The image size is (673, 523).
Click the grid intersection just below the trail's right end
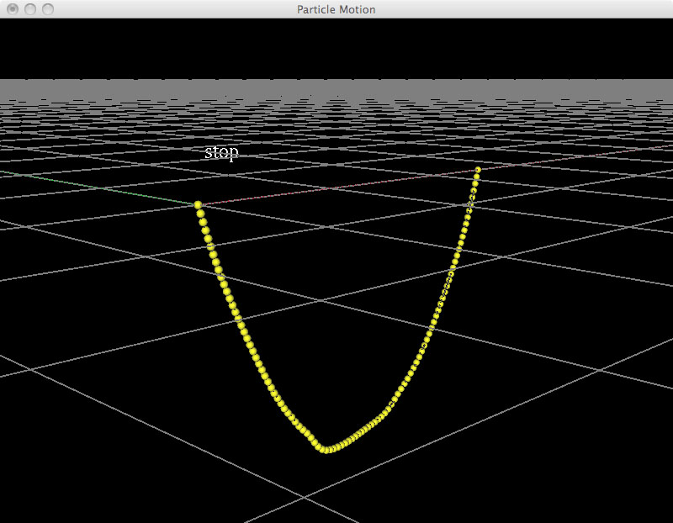click(x=469, y=204)
